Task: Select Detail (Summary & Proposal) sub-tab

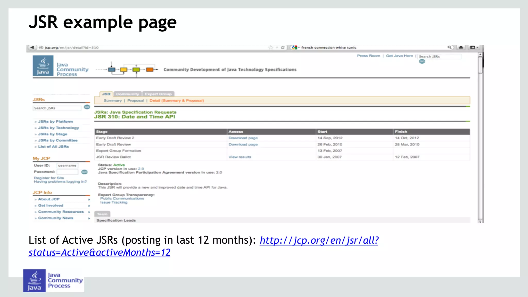Action: 177,100
